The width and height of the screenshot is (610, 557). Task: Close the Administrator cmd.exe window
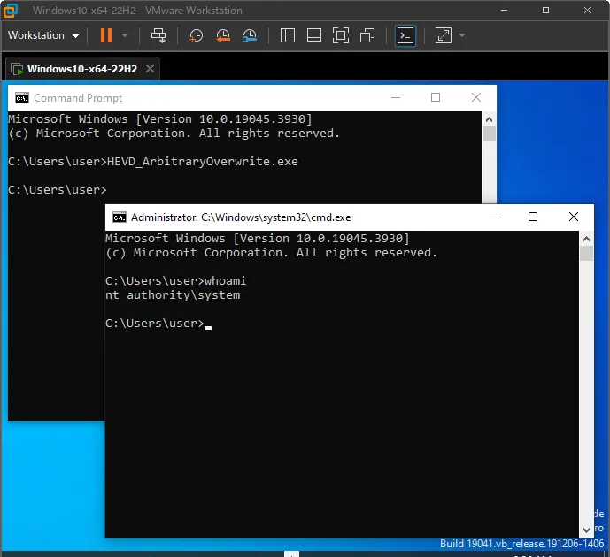click(574, 217)
